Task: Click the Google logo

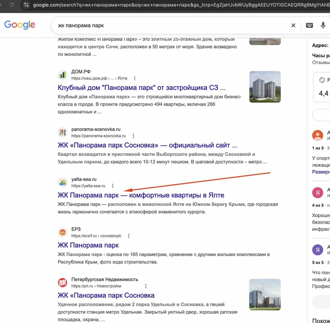Action: coord(20,25)
